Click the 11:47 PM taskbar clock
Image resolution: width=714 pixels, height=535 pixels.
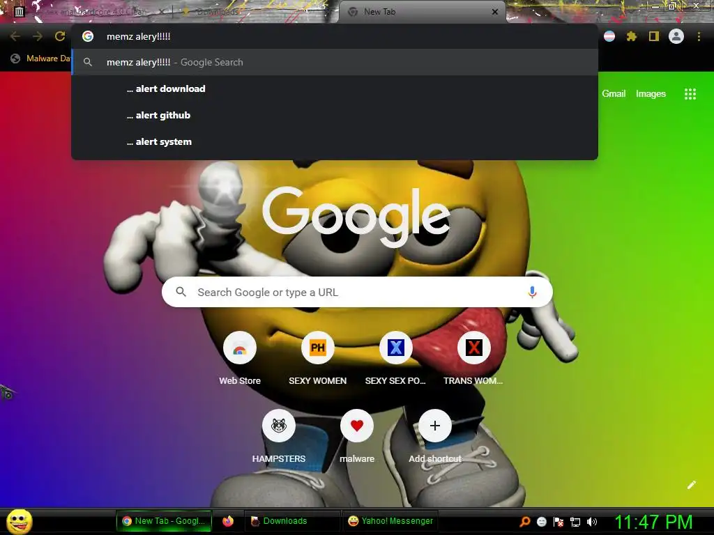[653, 522]
